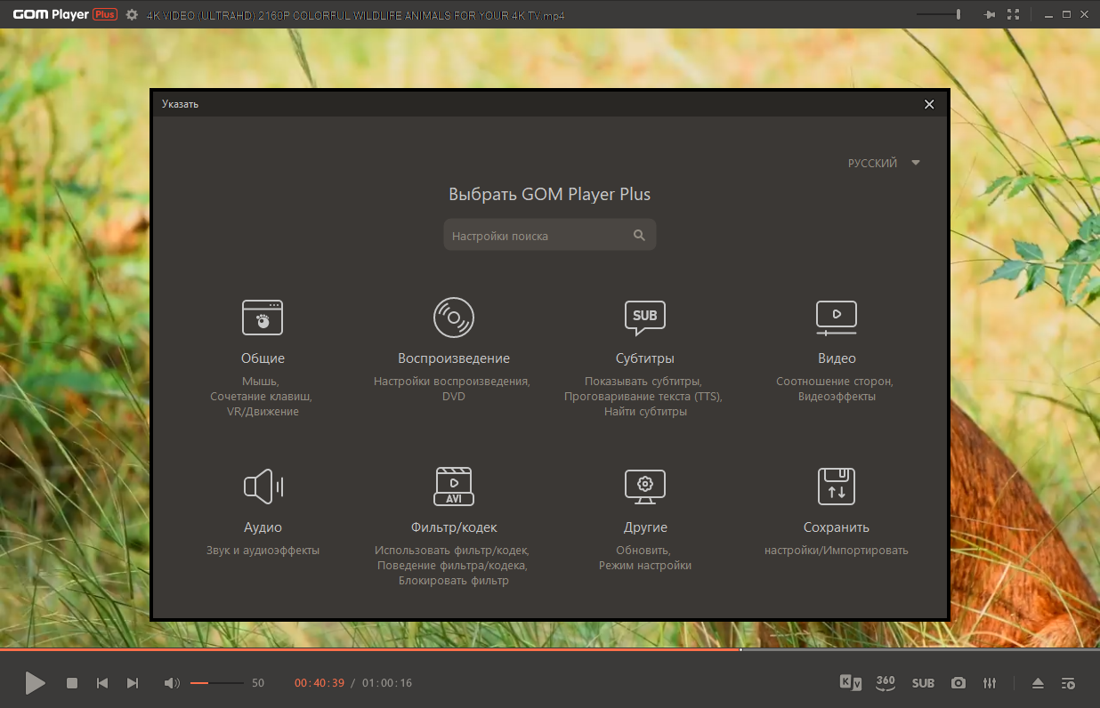Open the equalizer control panel

coord(990,683)
